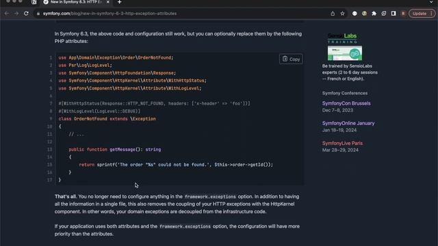Click the WithLogLevel attribute line

coord(99,111)
